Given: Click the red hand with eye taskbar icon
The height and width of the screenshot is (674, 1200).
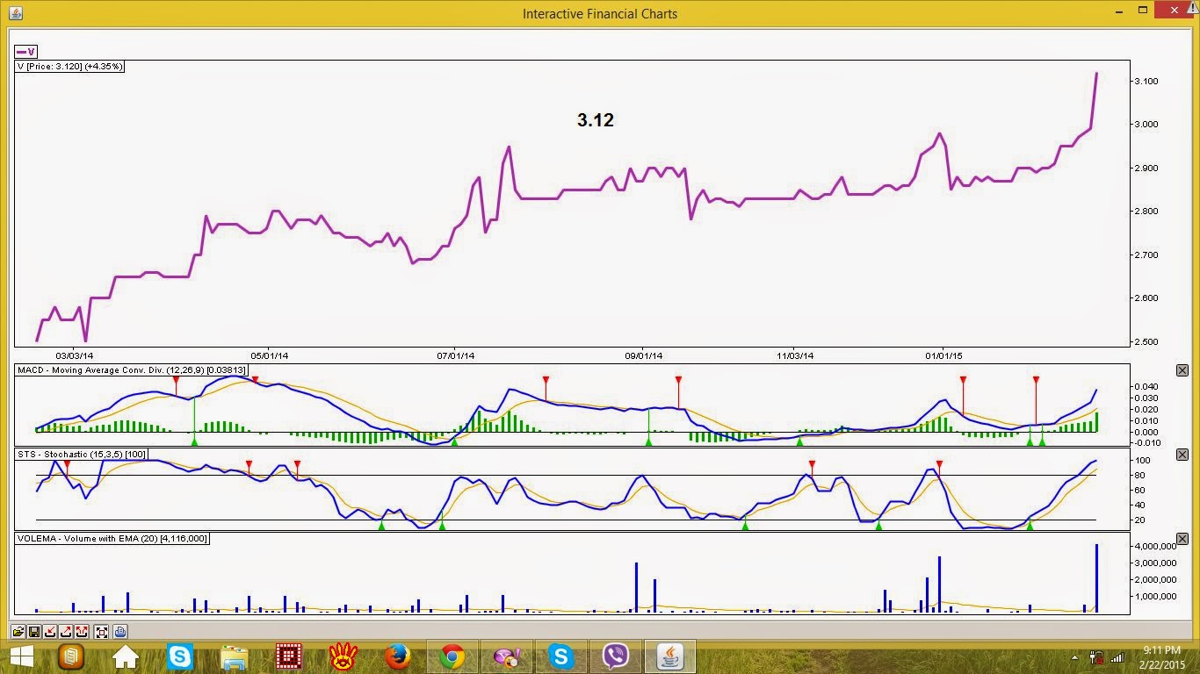Looking at the screenshot, I should point(343,656).
